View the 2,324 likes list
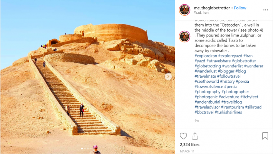The width and height of the screenshot is (273, 154). point(189,145)
